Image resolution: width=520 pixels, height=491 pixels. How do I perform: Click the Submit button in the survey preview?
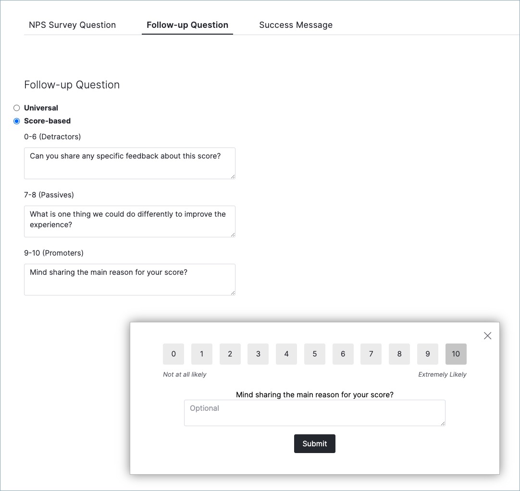pyautogui.click(x=315, y=443)
